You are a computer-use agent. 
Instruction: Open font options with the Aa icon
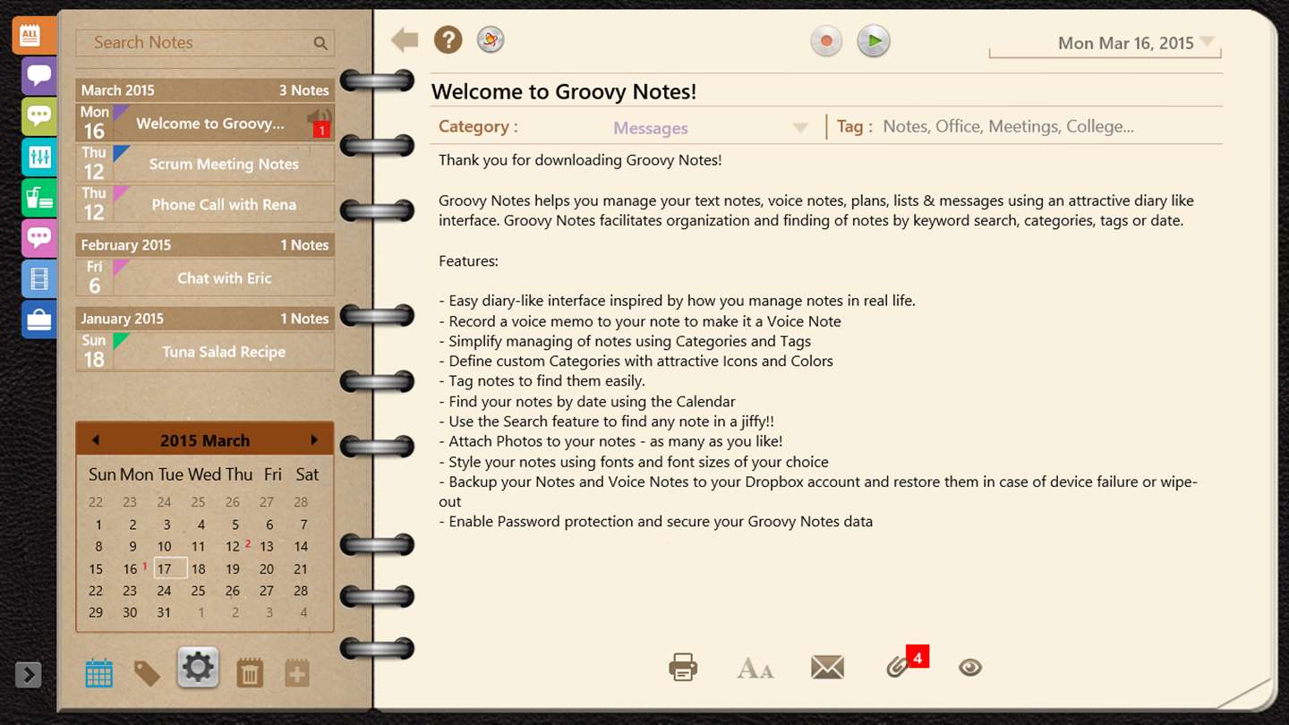point(755,668)
